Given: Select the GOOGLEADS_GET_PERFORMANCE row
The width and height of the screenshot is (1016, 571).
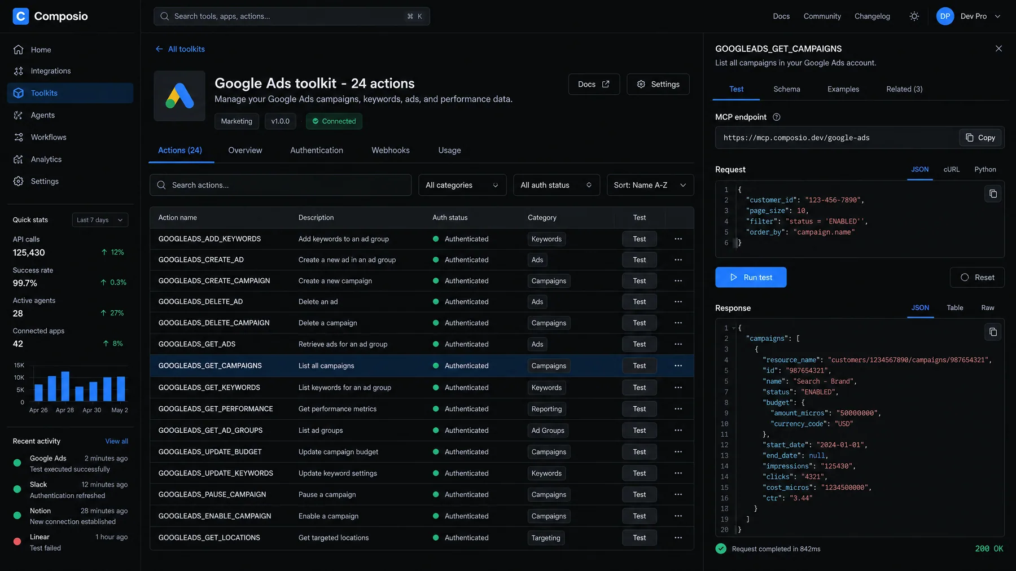Looking at the screenshot, I should pos(422,409).
